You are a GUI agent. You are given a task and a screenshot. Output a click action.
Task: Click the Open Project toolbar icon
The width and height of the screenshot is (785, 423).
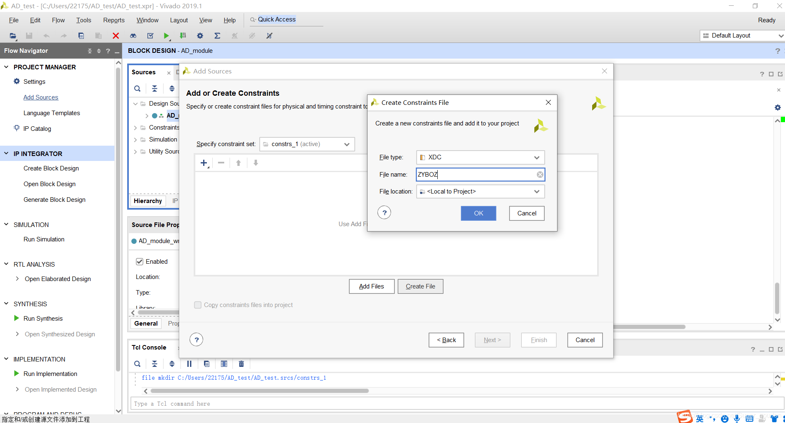[13, 36]
